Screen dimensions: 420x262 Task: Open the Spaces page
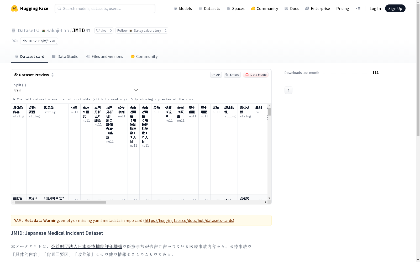236,8
